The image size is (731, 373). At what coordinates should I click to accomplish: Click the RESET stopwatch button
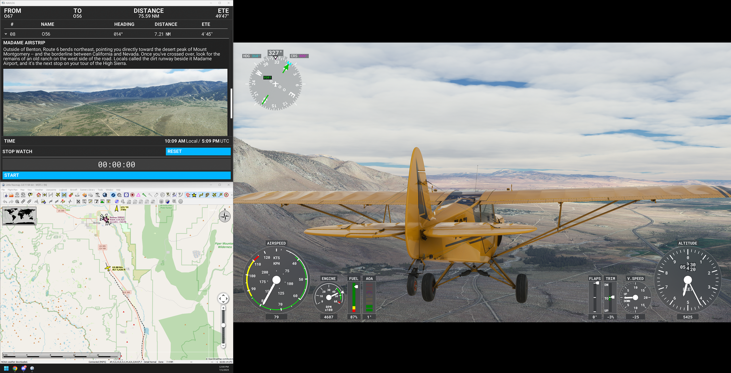[198, 151]
